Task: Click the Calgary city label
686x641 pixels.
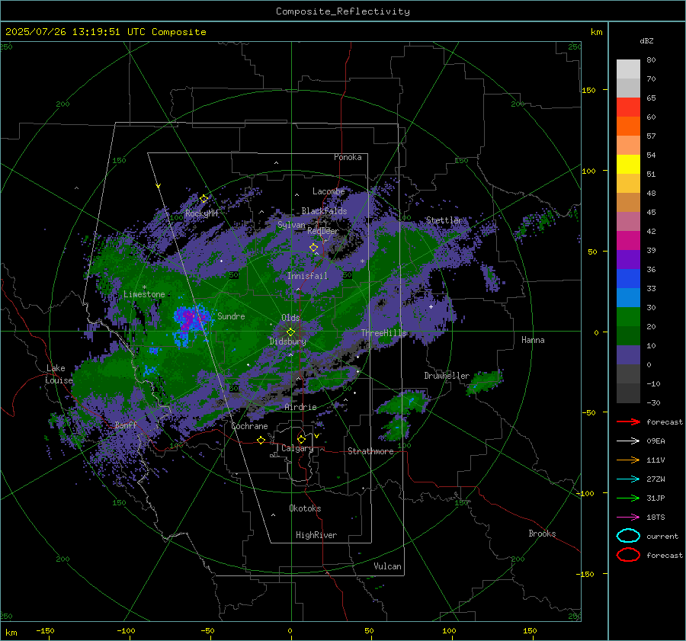Action: coord(297,448)
